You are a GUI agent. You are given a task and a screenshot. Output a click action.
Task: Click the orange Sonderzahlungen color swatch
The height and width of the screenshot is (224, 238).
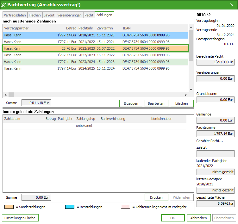[x=9, y=207]
